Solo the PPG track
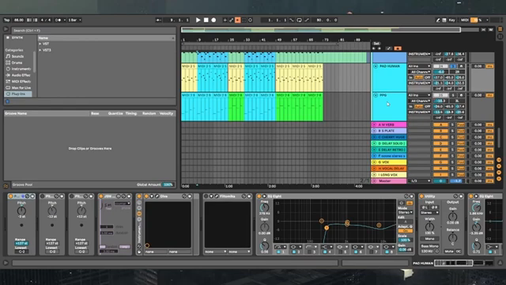Viewport: 506px width, 285px height. tap(453, 95)
